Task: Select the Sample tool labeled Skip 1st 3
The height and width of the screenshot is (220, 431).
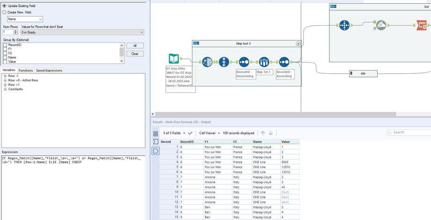Action: point(264,63)
